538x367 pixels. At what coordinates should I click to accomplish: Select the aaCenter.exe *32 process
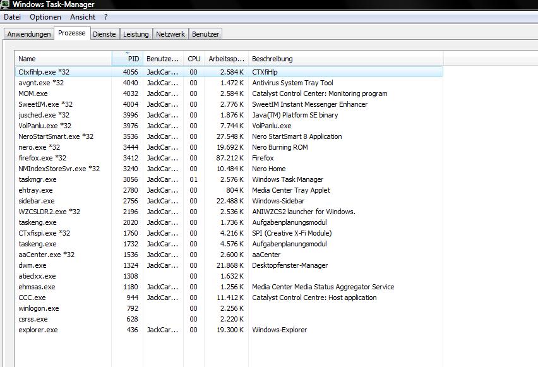[x=229, y=255]
